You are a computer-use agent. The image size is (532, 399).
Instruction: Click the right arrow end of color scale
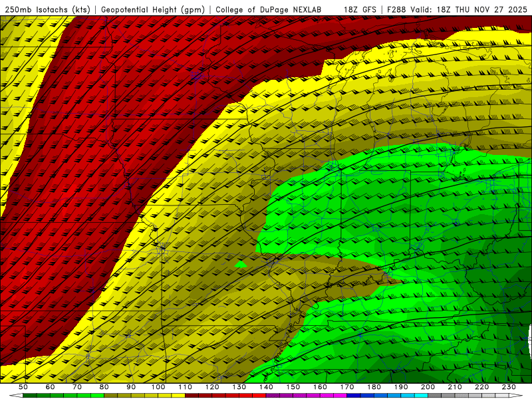516,395
